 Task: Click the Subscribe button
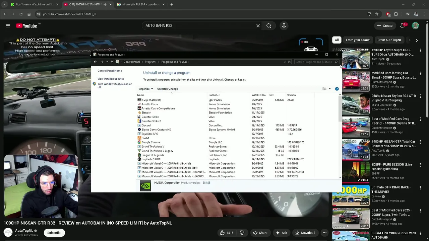54,233
